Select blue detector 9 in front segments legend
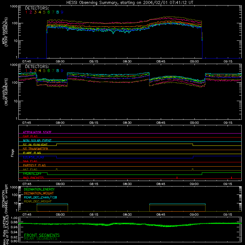The width and height of the screenshot is (245, 245). point(62,12)
